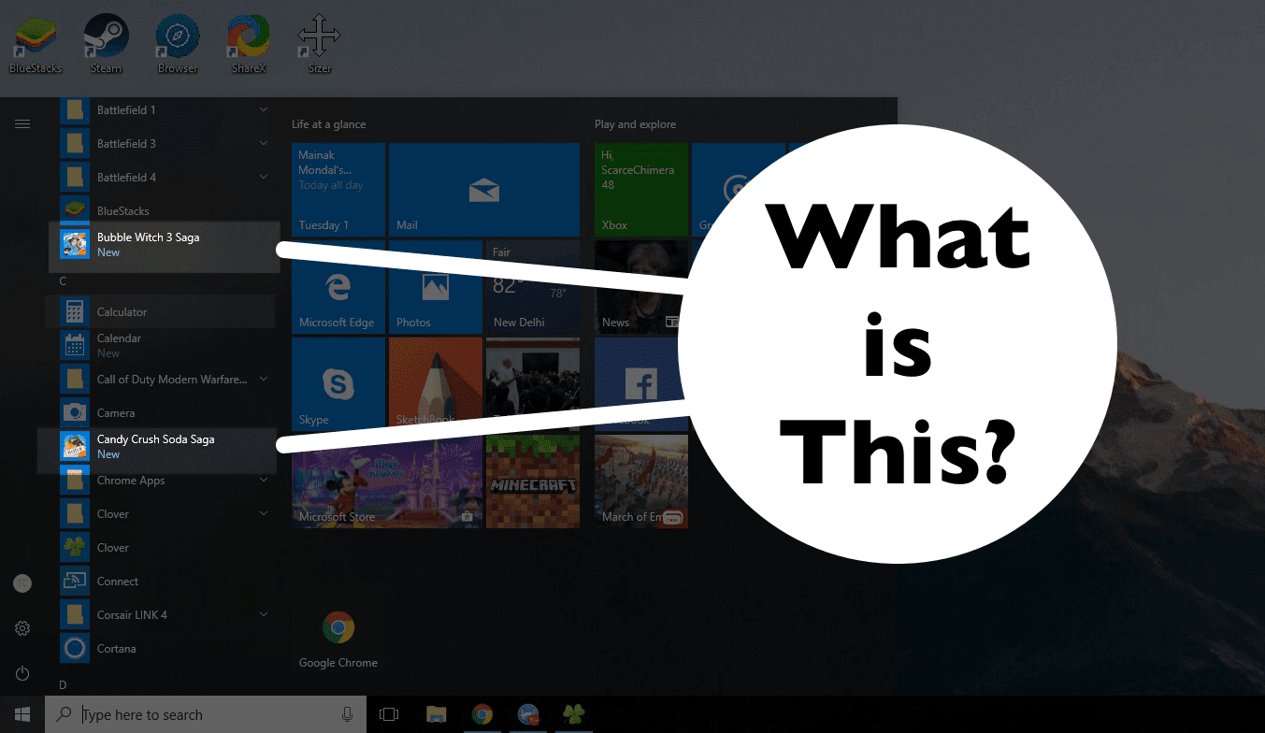Viewport: 1265px width, 733px height.
Task: Open SketchBook tile
Action: (436, 384)
